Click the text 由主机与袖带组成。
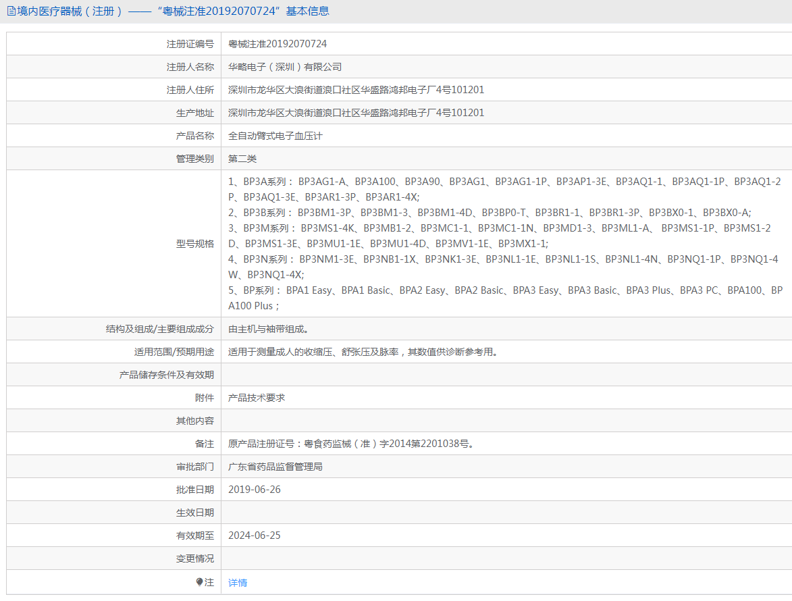 (268, 330)
